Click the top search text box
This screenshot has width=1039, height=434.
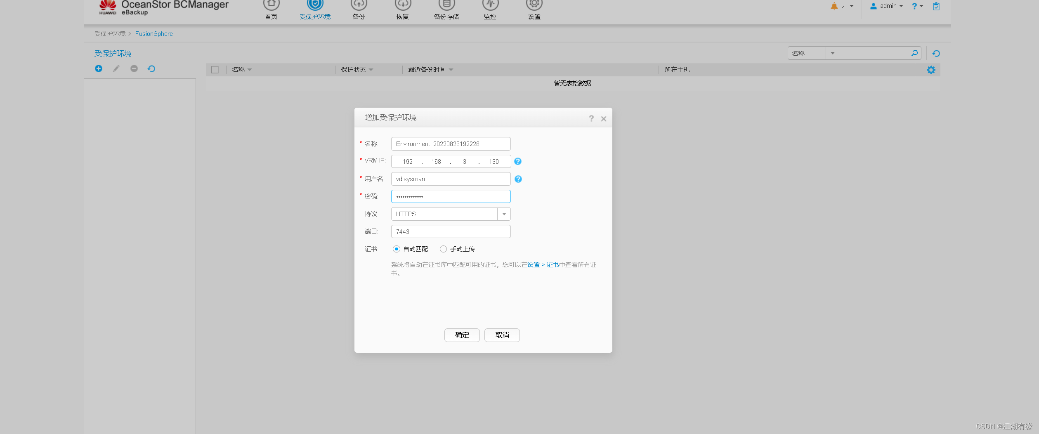click(x=874, y=53)
